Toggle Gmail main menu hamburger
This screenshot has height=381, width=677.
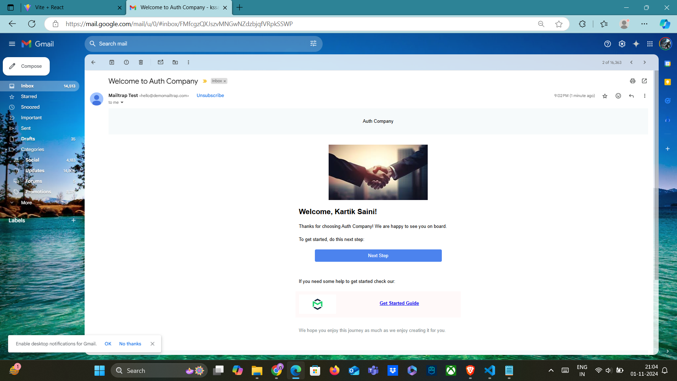12,44
